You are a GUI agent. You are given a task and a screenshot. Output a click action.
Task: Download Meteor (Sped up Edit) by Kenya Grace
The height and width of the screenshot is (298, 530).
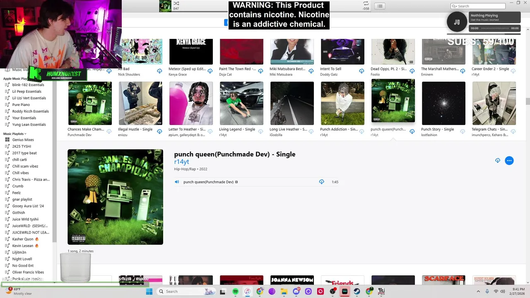pyautogui.click(x=210, y=71)
